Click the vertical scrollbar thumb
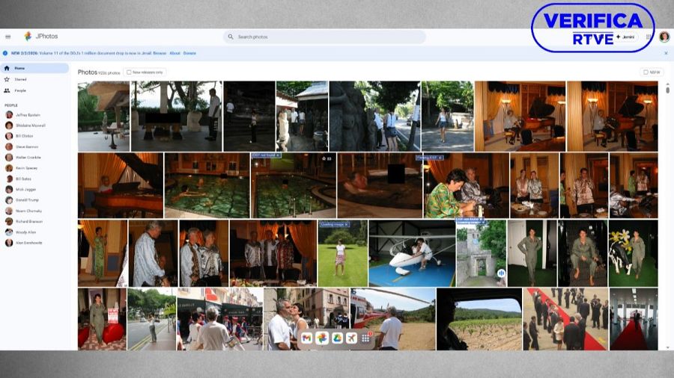Viewport: 674px width, 378px height. (x=667, y=90)
